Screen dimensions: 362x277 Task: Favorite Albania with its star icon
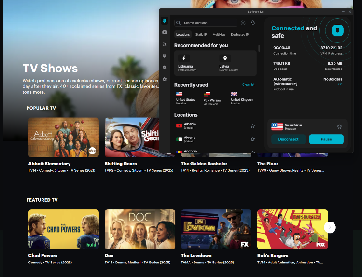(x=252, y=126)
